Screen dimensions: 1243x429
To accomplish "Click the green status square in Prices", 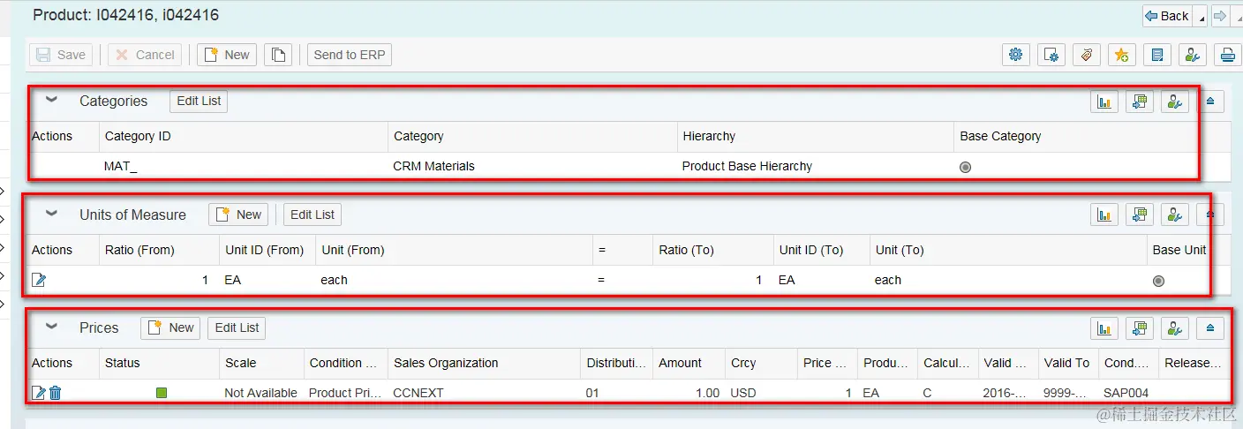I will [162, 393].
